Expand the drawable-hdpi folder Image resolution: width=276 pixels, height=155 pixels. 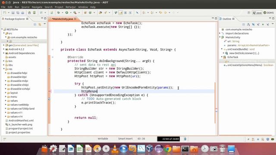(x=6, y=73)
